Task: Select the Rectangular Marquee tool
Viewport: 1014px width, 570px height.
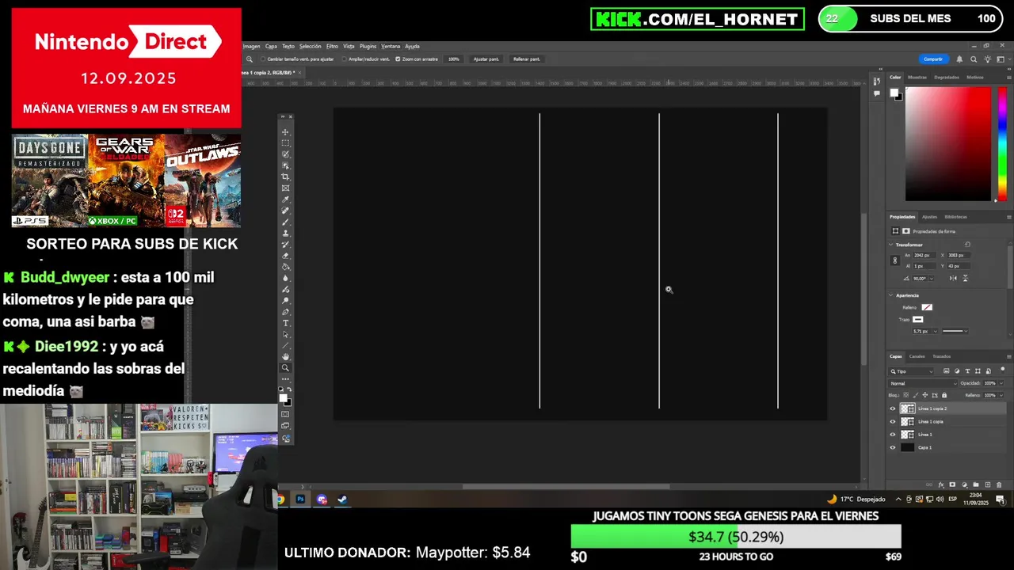Action: pyautogui.click(x=285, y=143)
